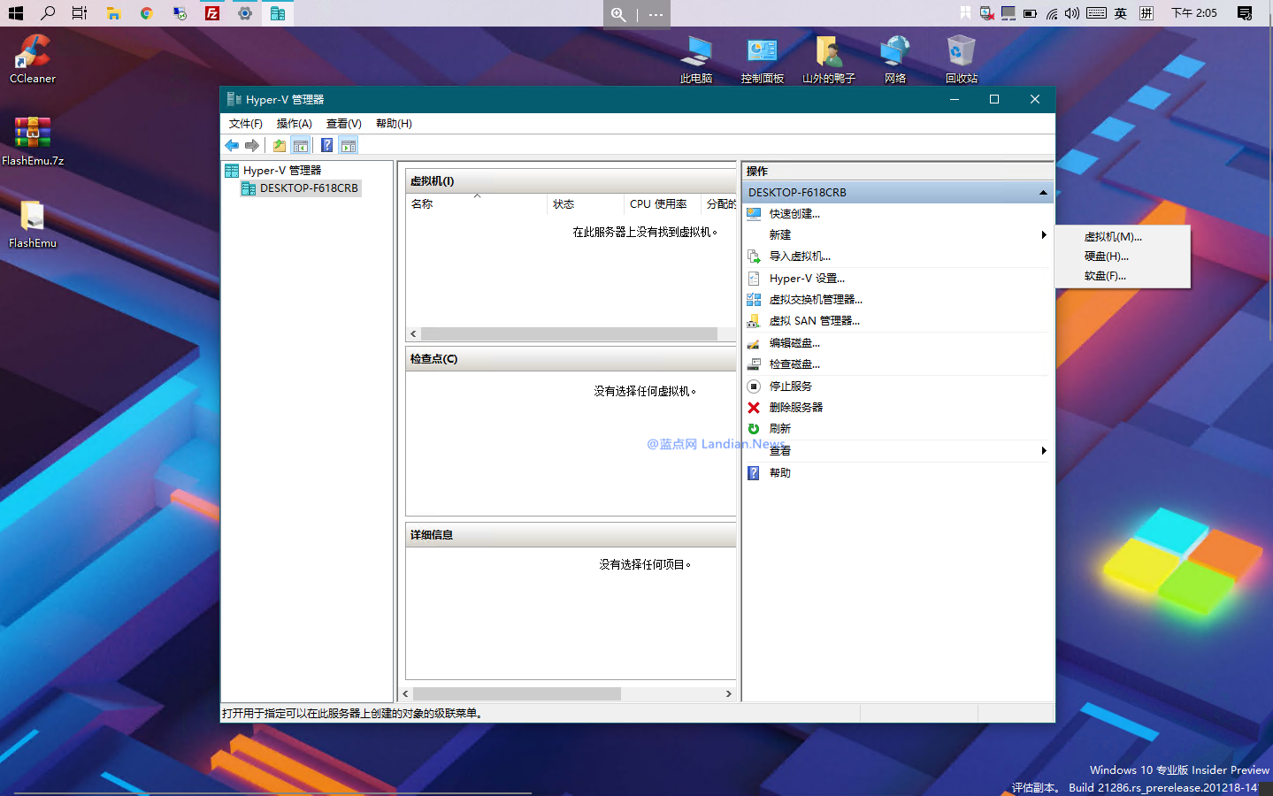Open the notification center icon

[x=1245, y=13]
